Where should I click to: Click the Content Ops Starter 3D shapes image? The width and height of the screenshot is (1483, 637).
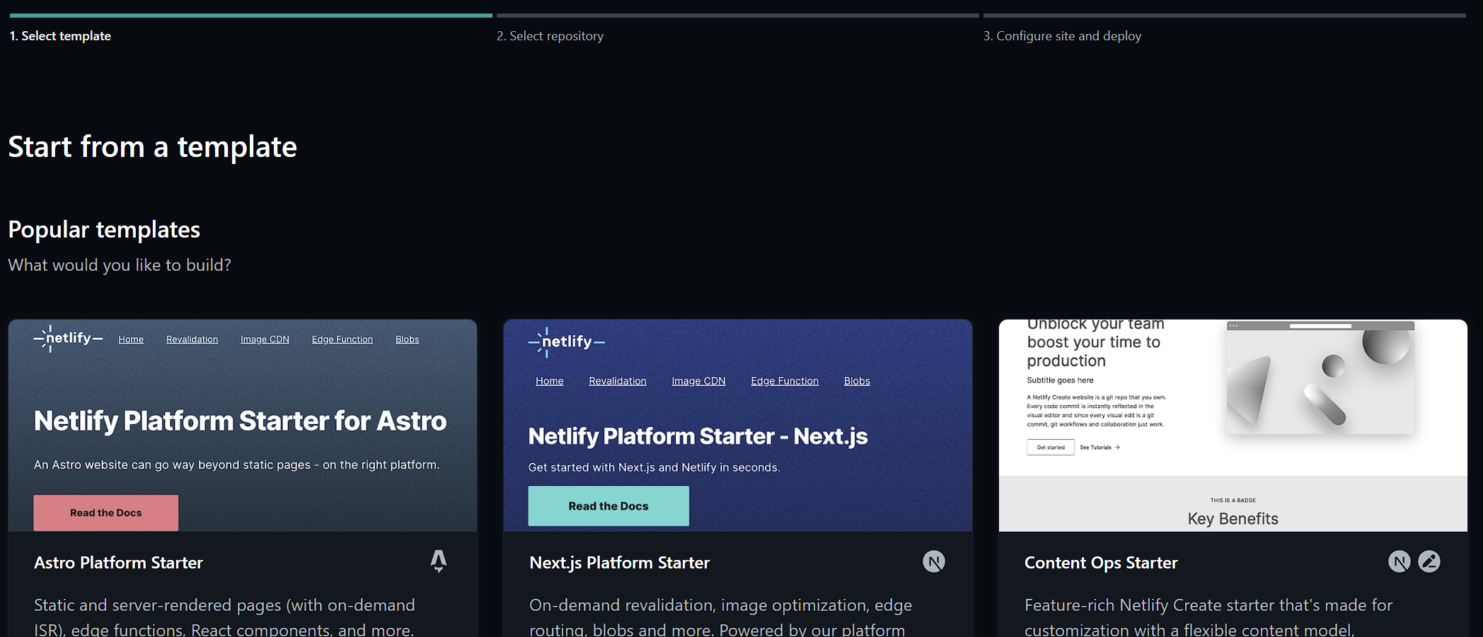click(x=1320, y=378)
